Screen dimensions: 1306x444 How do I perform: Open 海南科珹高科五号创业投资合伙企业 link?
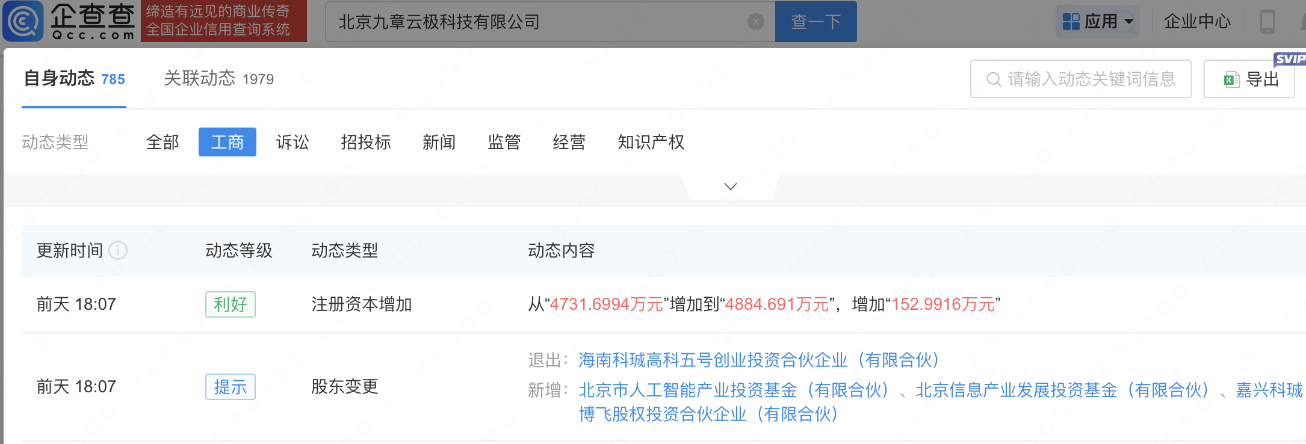[758, 360]
